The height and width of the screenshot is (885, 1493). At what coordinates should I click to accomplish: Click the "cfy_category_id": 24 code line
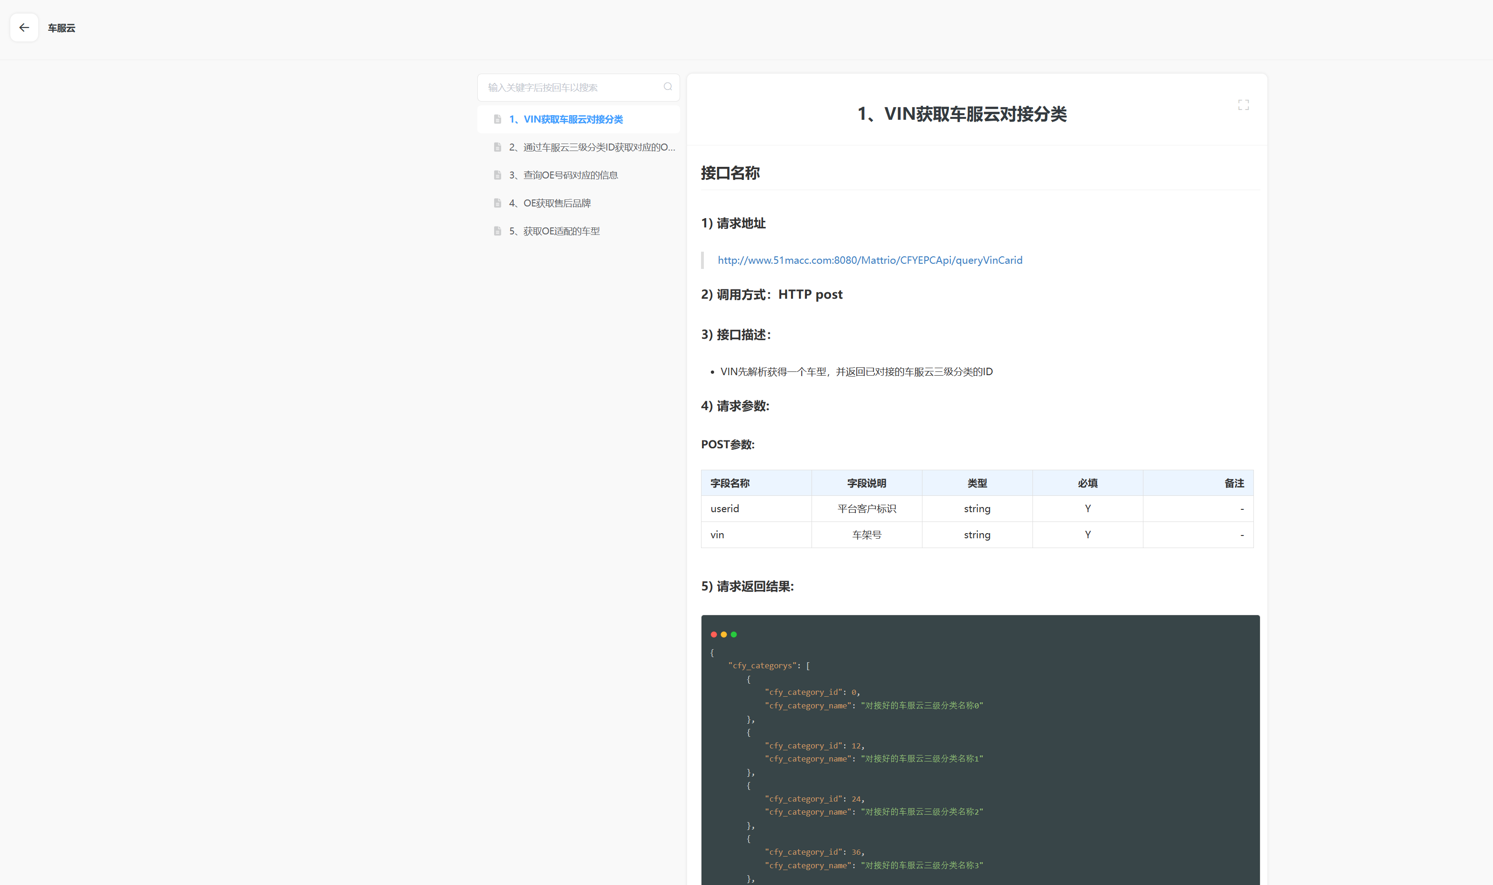[815, 799]
